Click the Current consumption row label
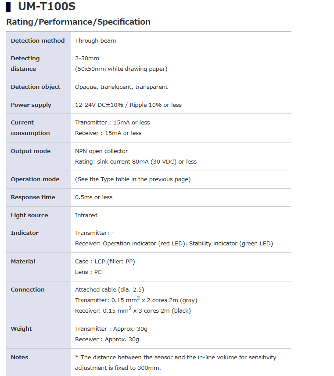334x376 pixels. [30, 128]
